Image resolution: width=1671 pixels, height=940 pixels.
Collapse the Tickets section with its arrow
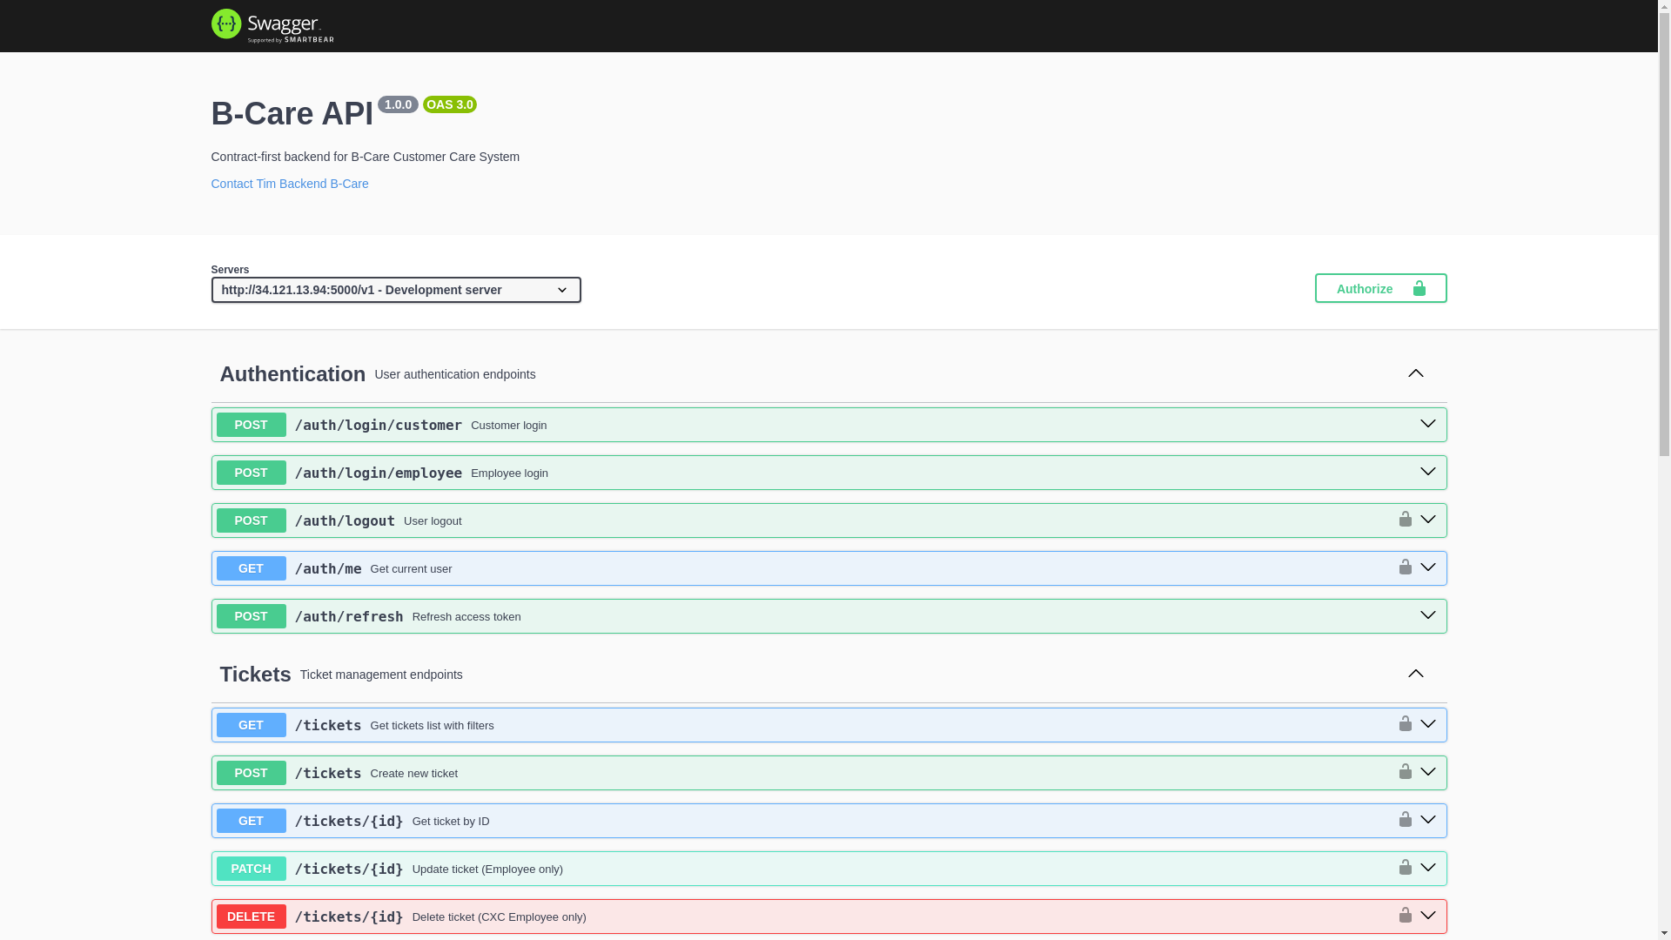1416,674
